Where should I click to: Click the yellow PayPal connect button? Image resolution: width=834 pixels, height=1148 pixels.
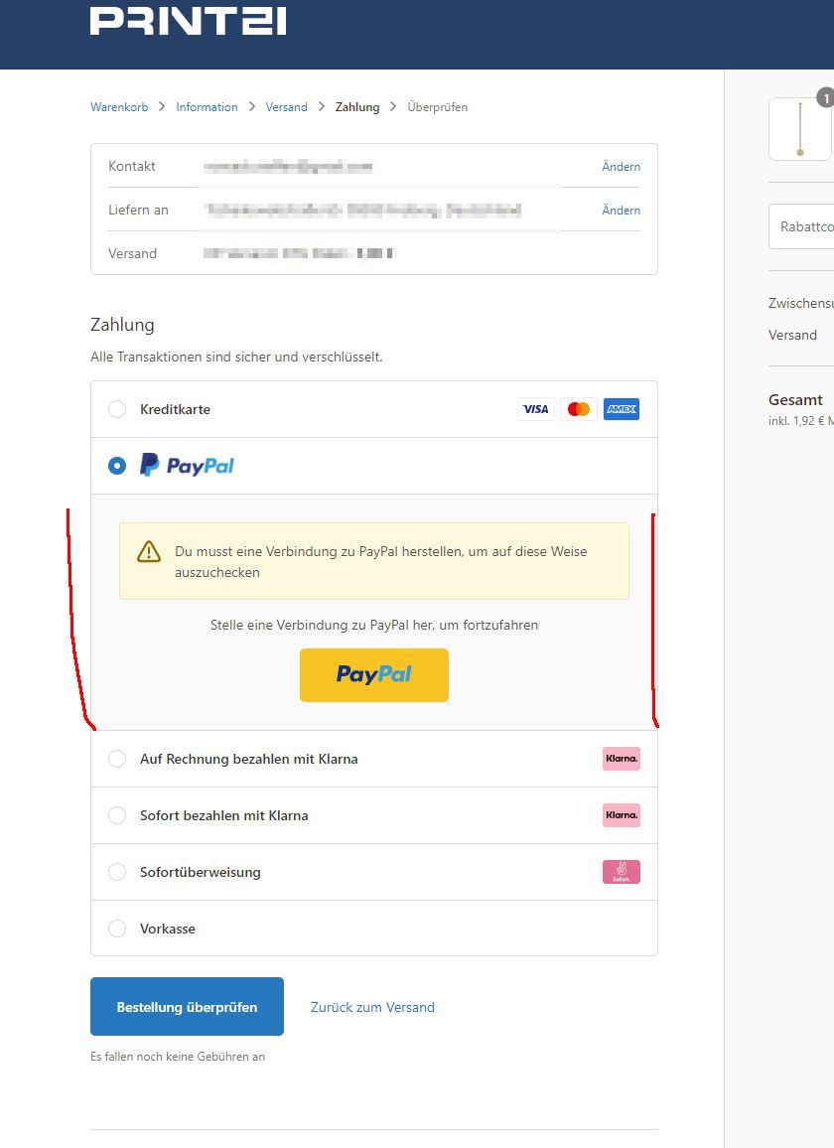point(374,675)
